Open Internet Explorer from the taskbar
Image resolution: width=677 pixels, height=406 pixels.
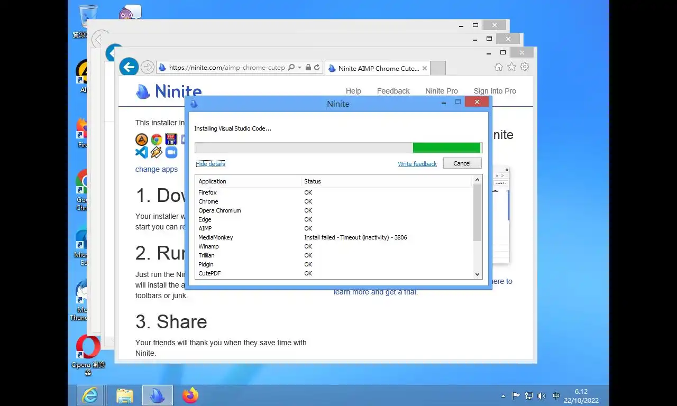coord(90,395)
